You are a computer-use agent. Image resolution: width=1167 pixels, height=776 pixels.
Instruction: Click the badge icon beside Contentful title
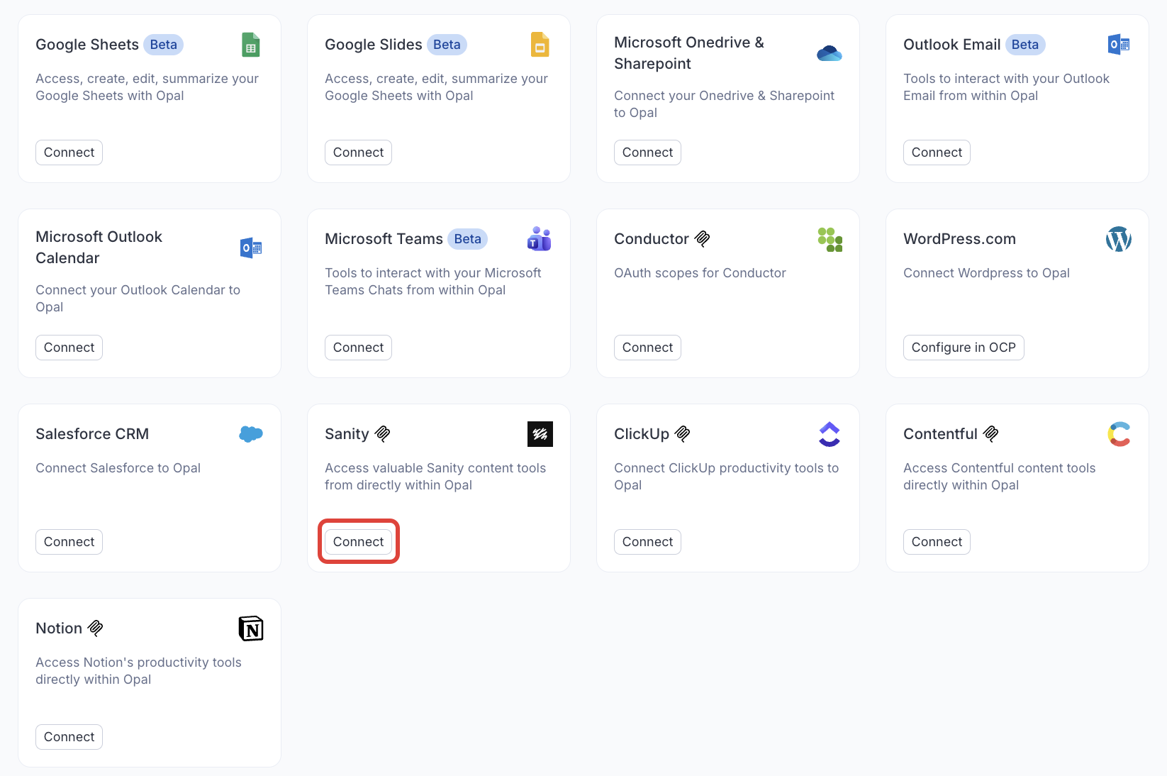click(x=990, y=434)
